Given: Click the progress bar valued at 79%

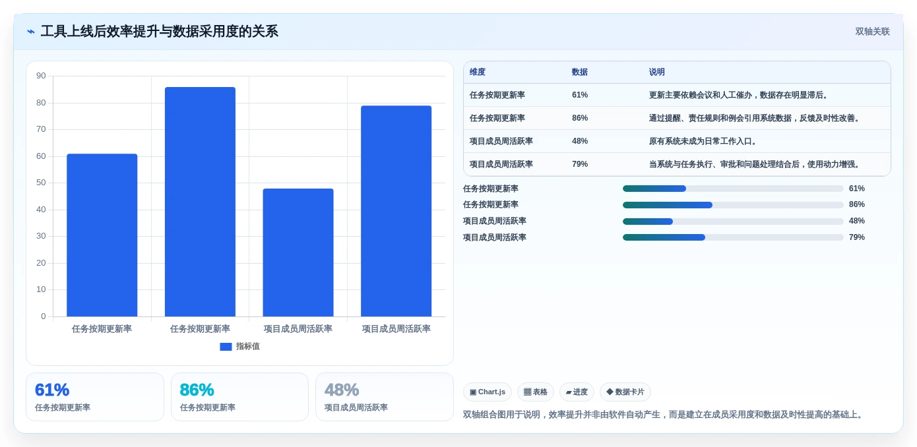Looking at the screenshot, I should click(733, 237).
